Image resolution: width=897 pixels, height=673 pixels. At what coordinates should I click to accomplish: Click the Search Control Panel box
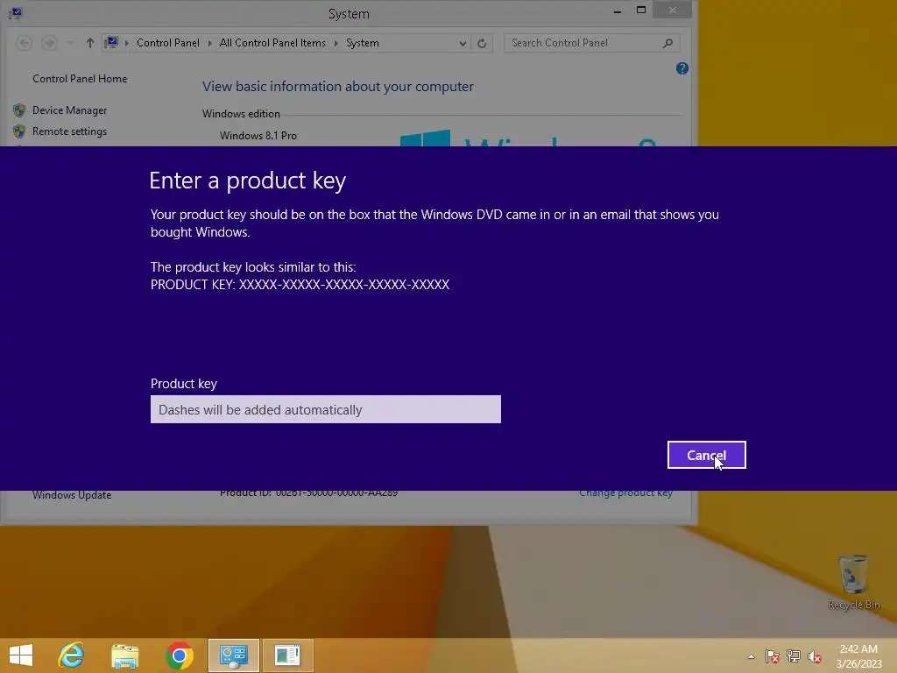click(x=583, y=43)
